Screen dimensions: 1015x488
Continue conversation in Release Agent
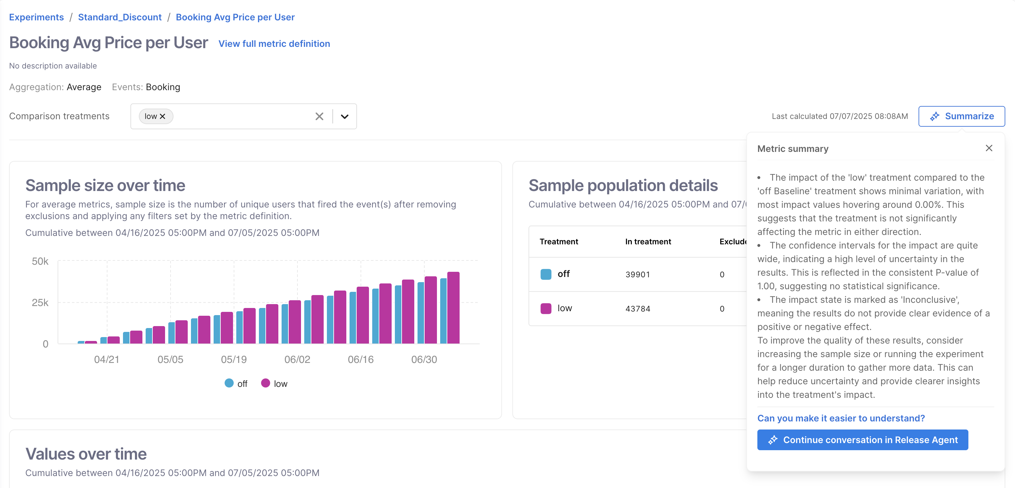862,440
